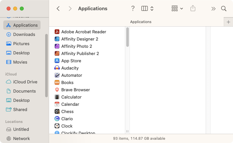Open Applications in the sidebar

pyautogui.click(x=22, y=25)
